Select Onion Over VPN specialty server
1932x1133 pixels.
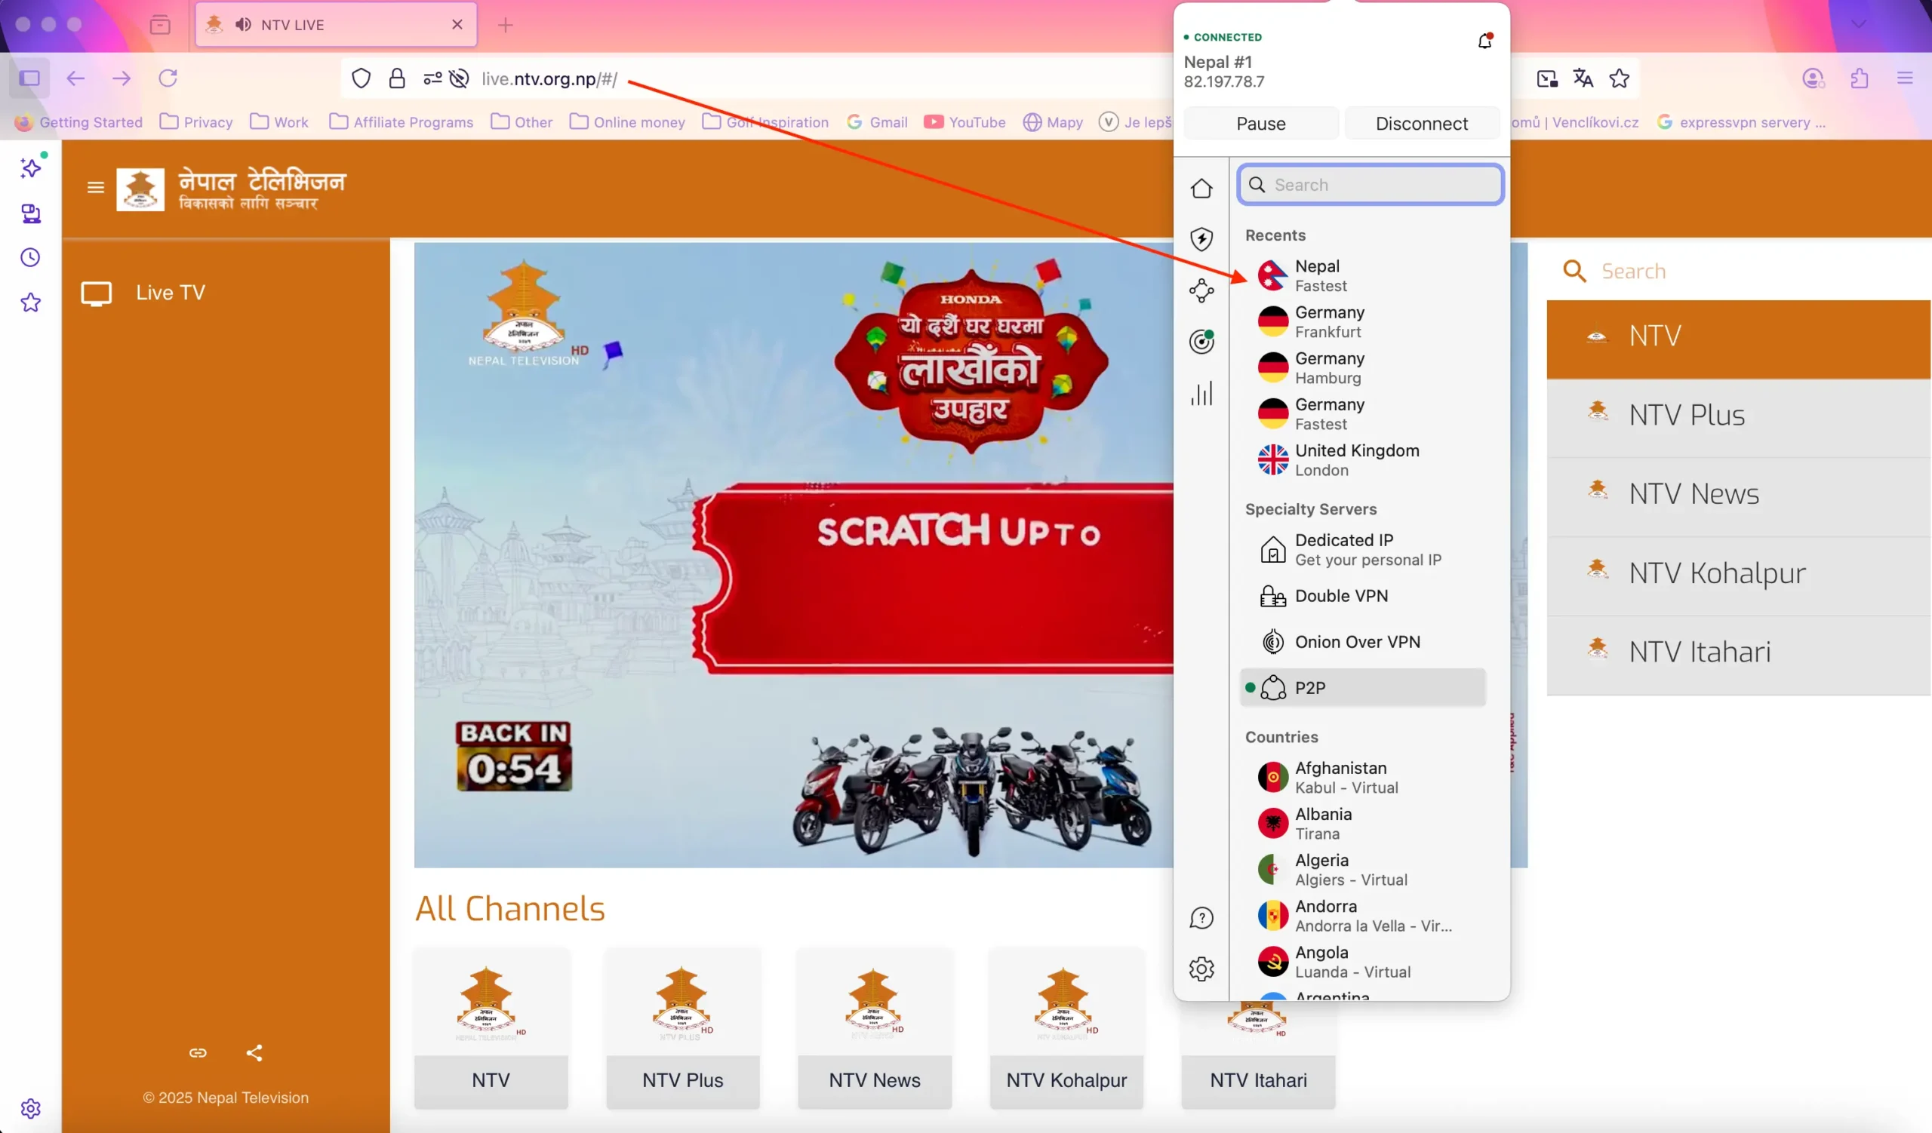[1362, 642]
